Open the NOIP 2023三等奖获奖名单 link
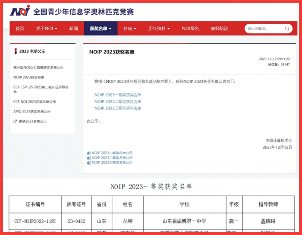302x235 pixels. pyautogui.click(x=118, y=108)
